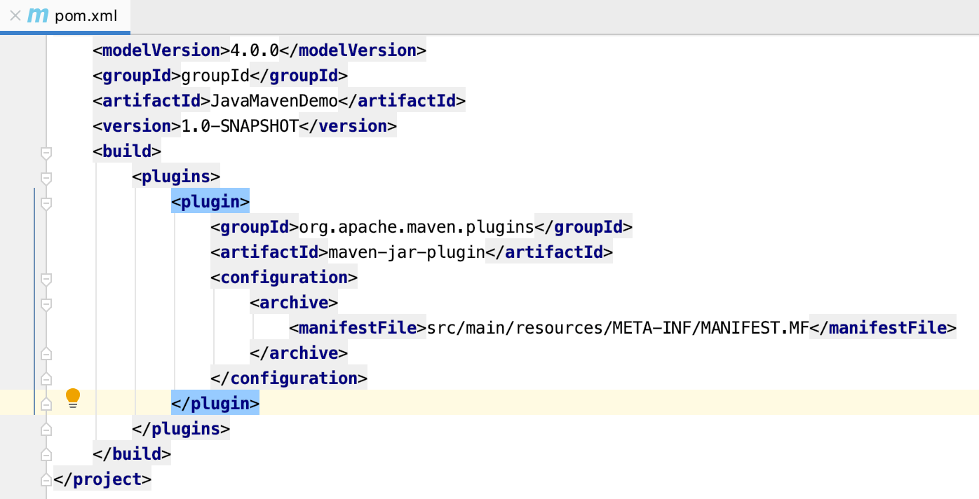Fold the opening <archive> element in gutter

click(x=46, y=304)
